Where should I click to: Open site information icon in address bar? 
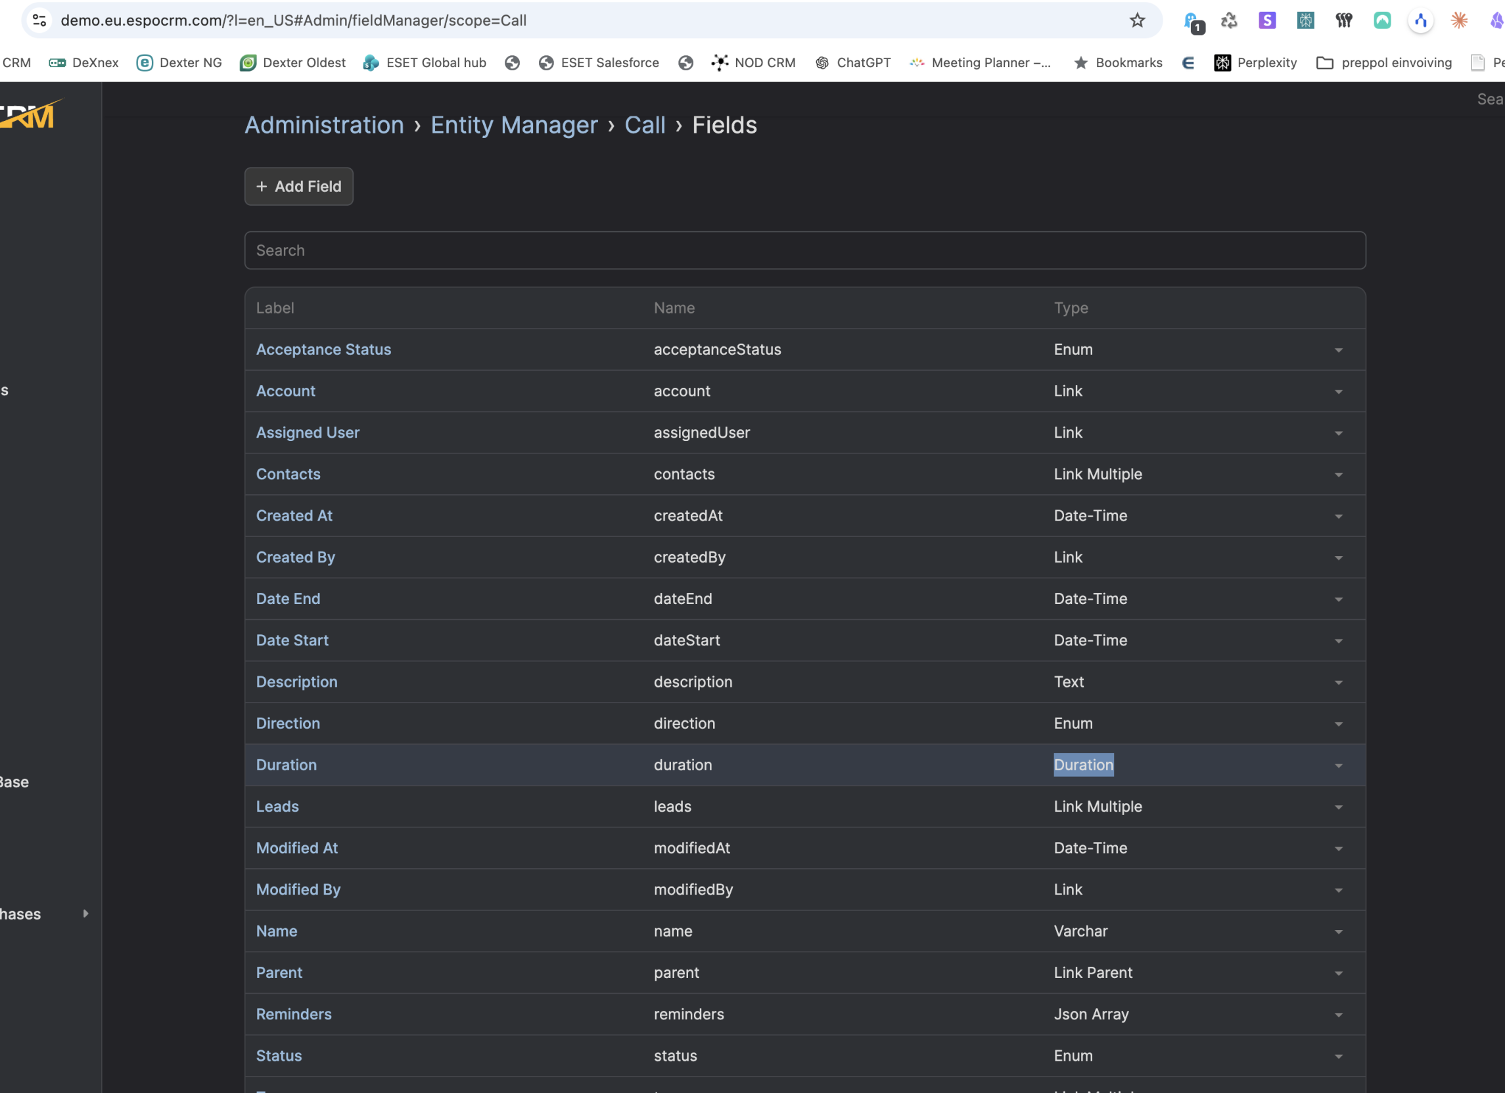click(x=40, y=20)
